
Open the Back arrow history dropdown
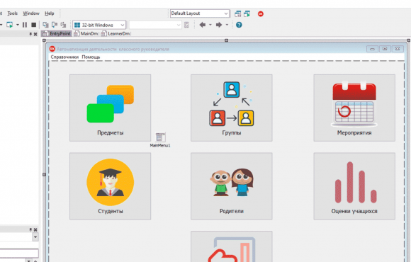click(210, 25)
